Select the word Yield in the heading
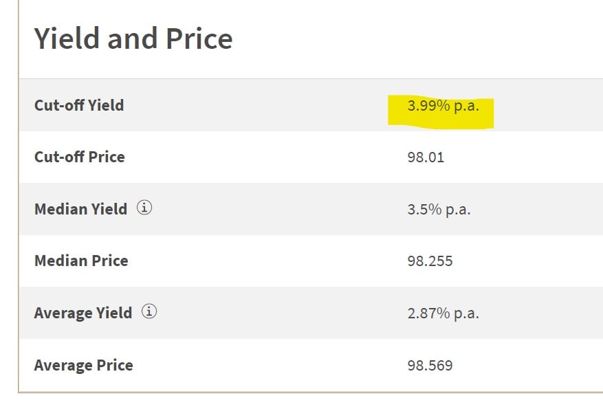 pyautogui.click(x=67, y=38)
